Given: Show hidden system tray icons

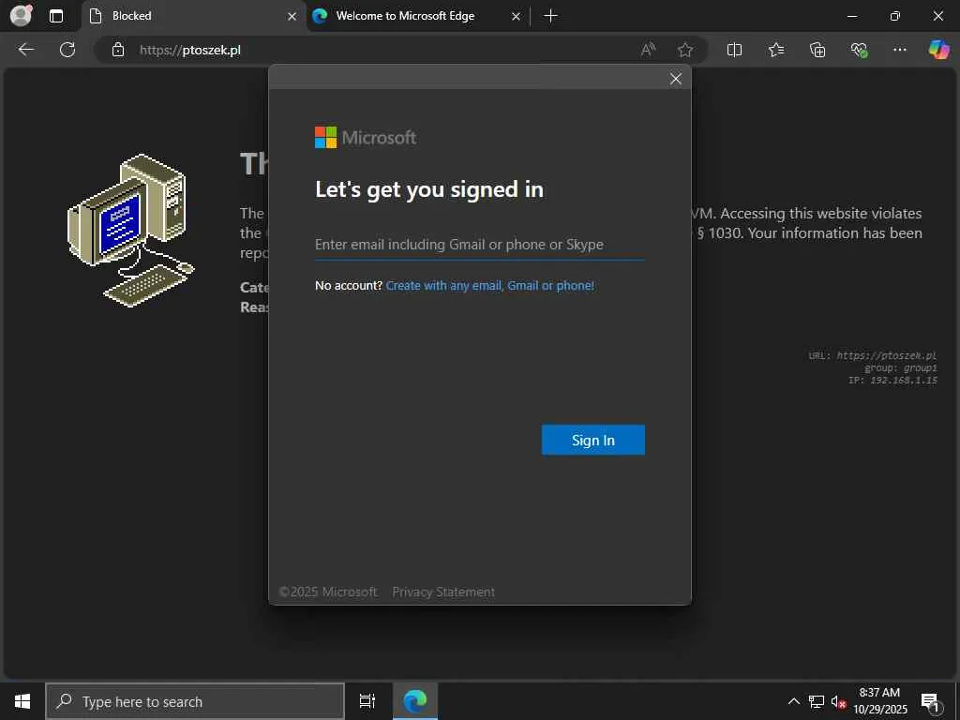Looking at the screenshot, I should pyautogui.click(x=793, y=701).
